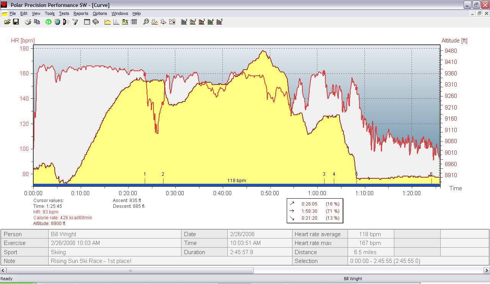Click lap marker 1 on the timeline
Viewport: 490px width, 284px height.
[x=145, y=174]
